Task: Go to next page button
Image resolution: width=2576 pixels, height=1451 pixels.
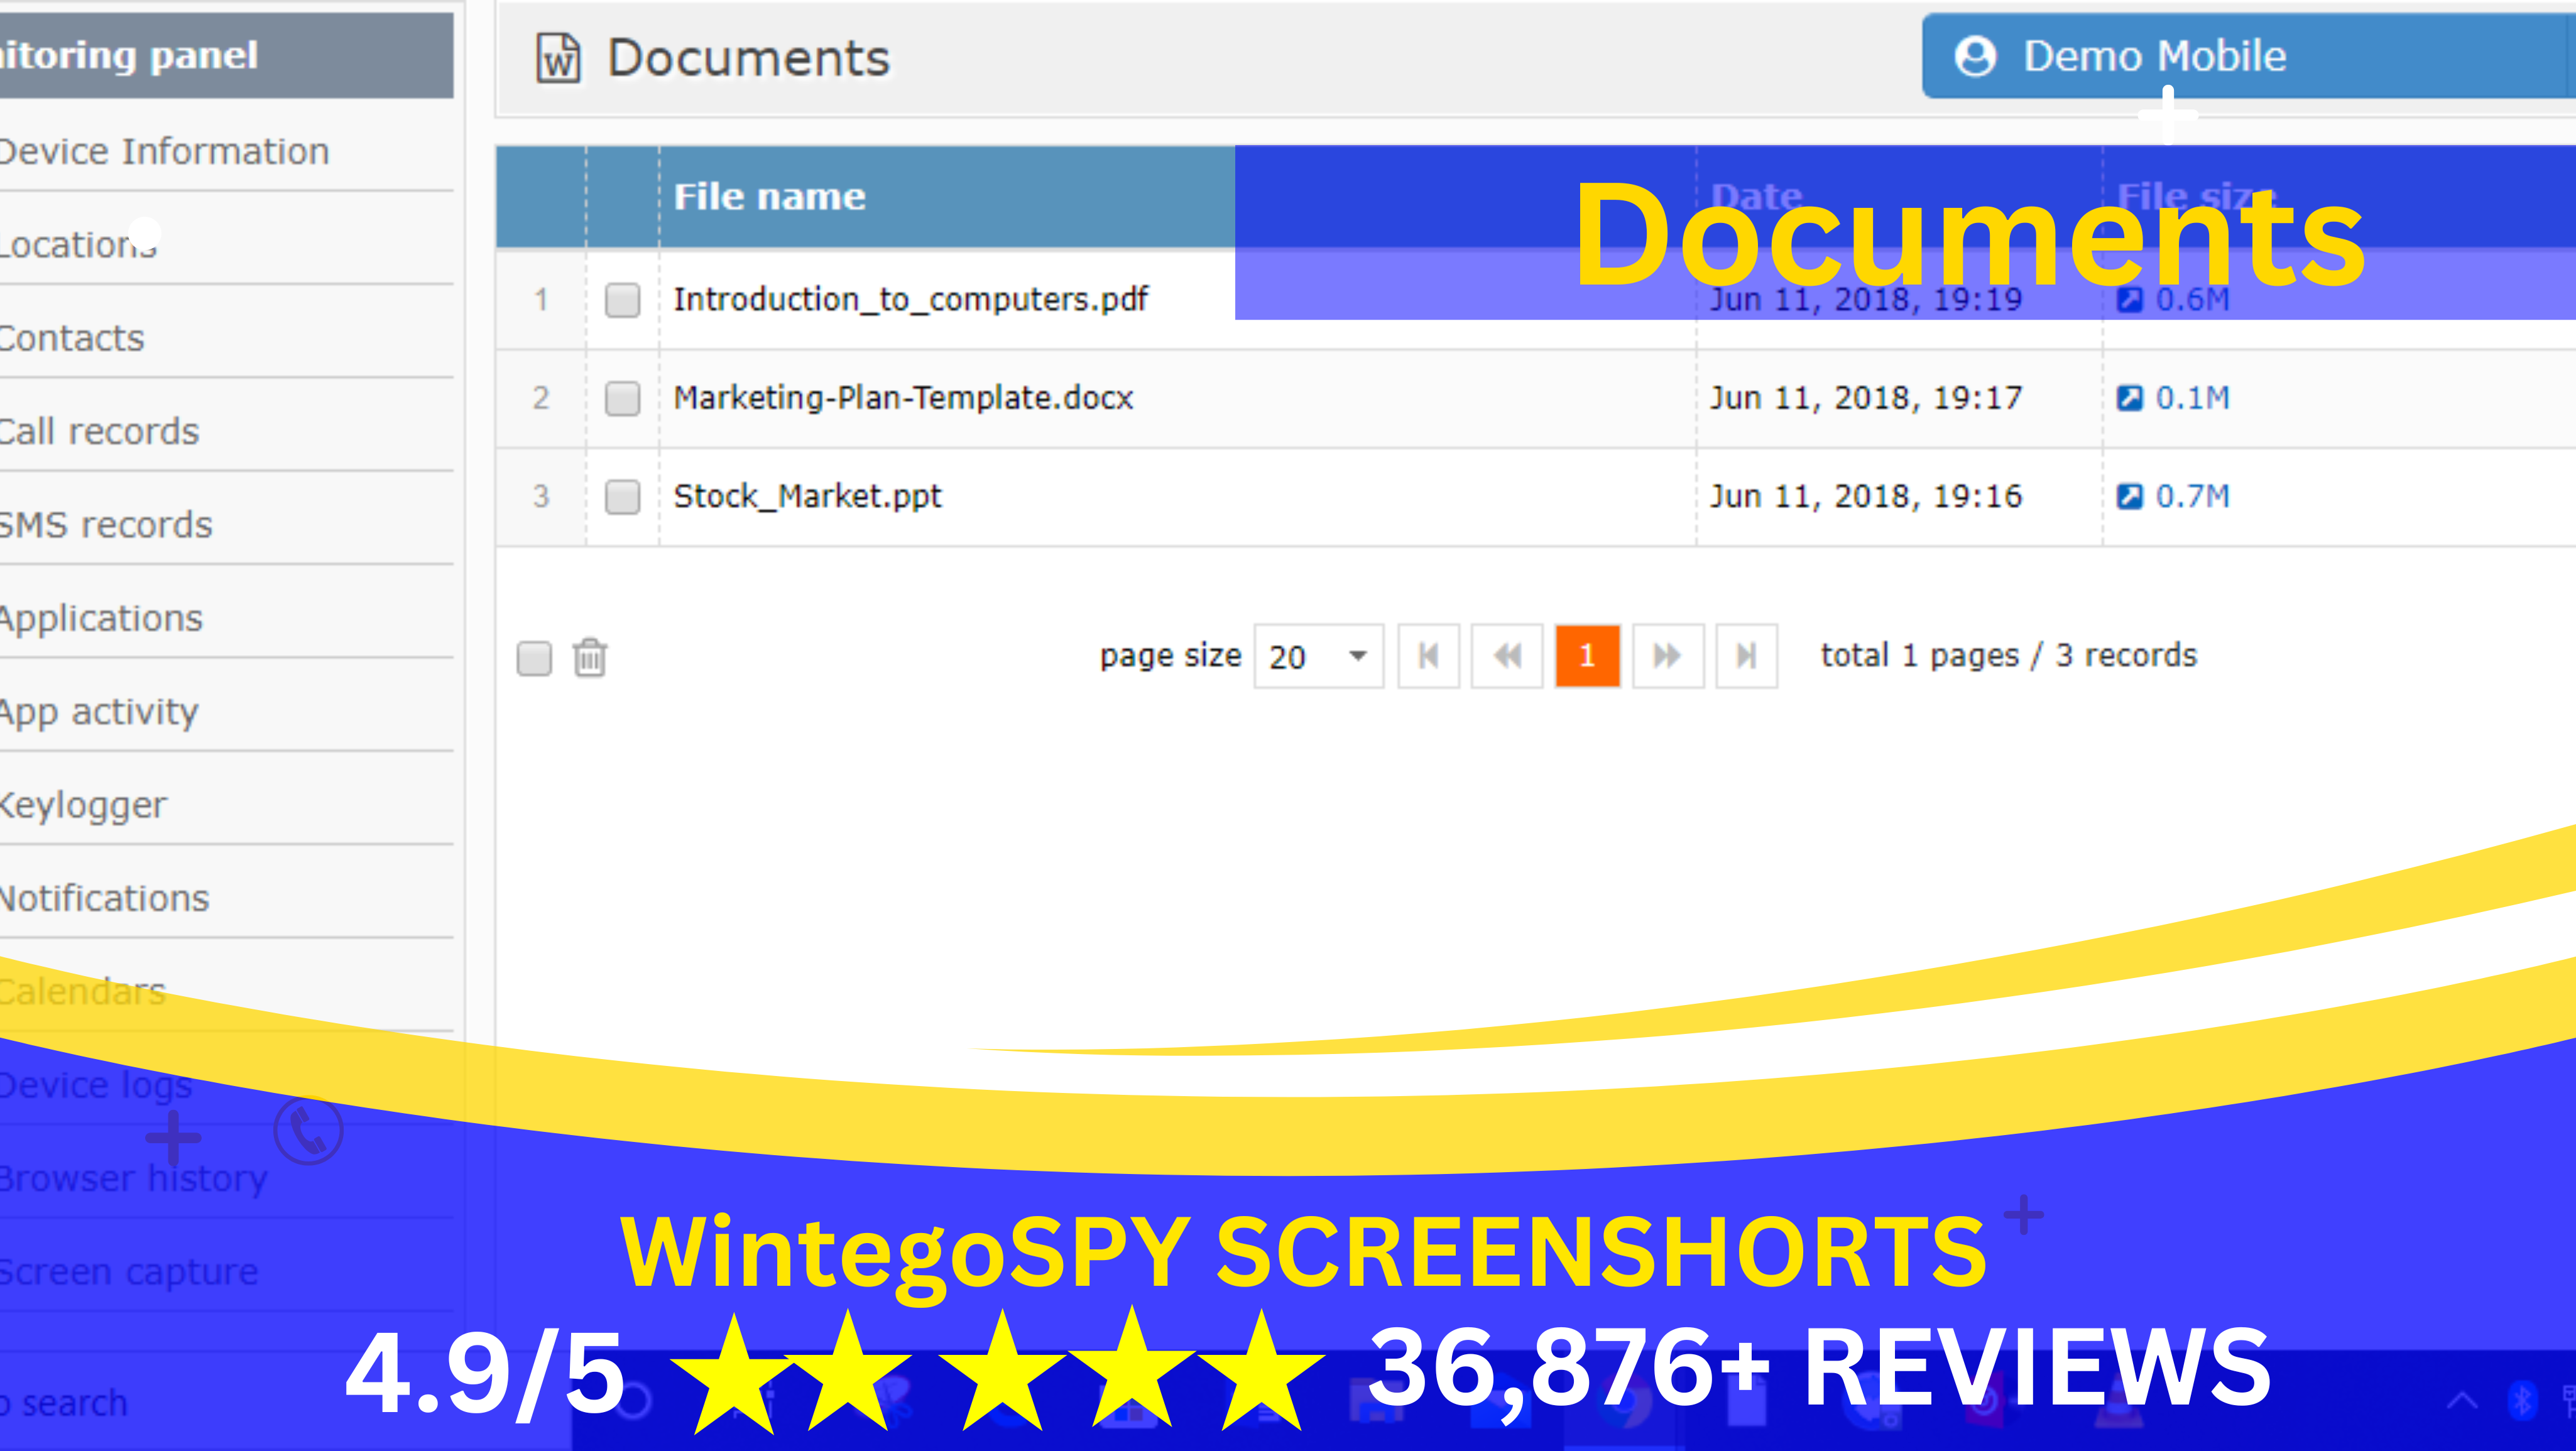Action: (x=1668, y=656)
